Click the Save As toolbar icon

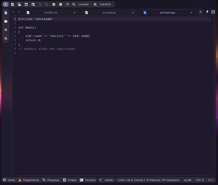click(33, 4)
